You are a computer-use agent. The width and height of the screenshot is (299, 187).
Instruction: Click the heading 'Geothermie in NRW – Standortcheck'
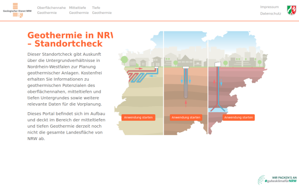tap(70, 39)
